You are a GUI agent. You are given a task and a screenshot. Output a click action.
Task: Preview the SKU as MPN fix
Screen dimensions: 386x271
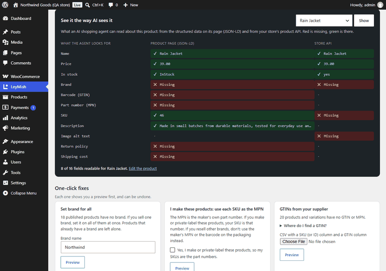pos(182,267)
